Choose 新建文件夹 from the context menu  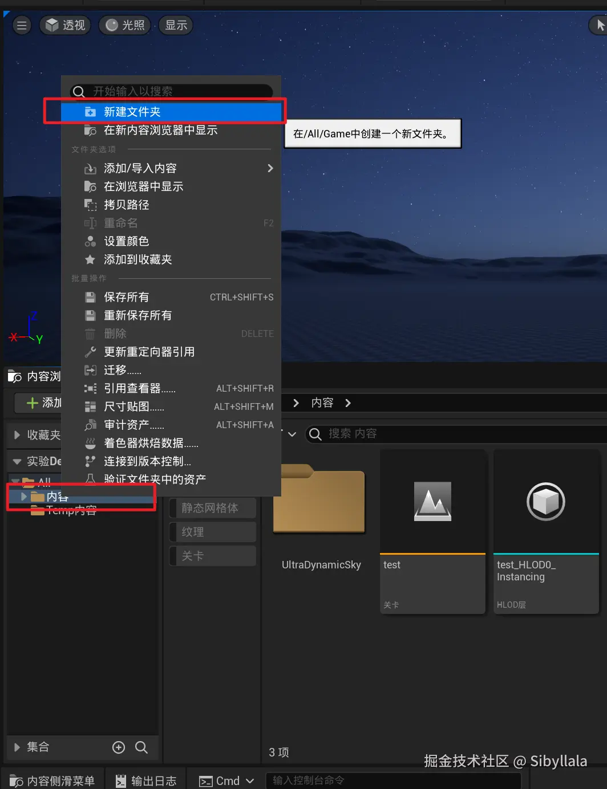click(x=171, y=112)
